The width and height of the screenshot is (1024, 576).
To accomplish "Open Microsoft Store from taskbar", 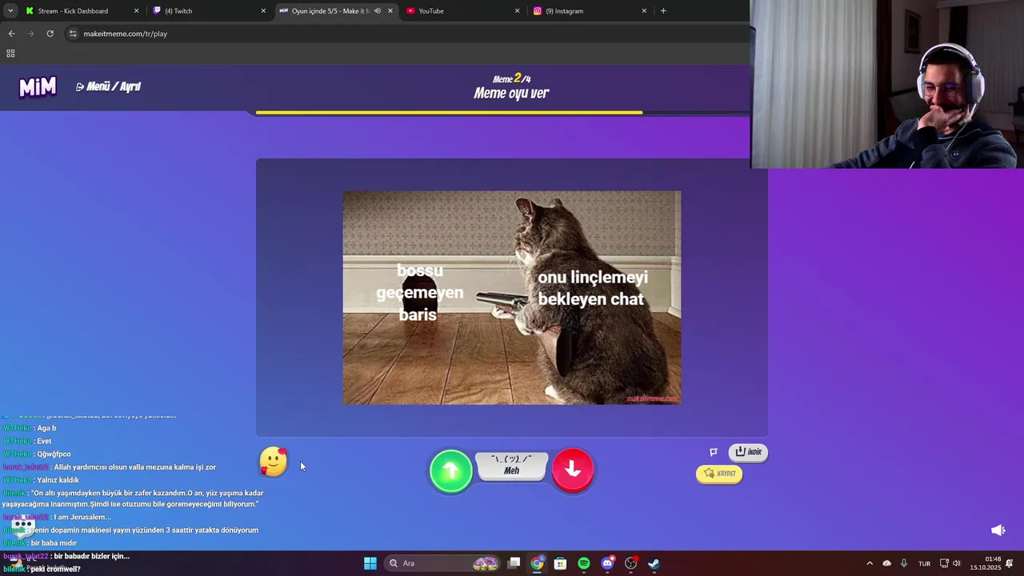I will 560,563.
